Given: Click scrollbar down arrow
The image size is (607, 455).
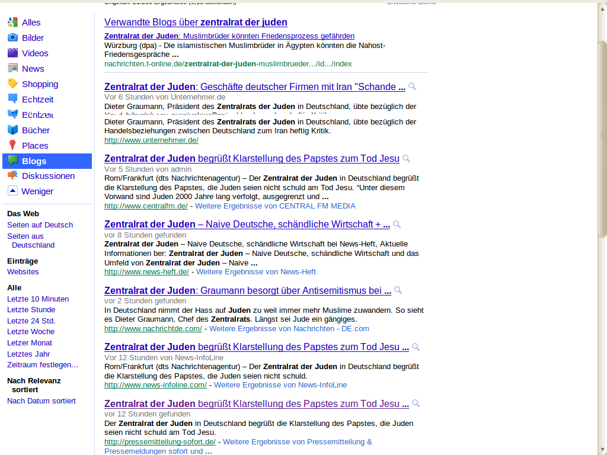Looking at the screenshot, I should (602, 450).
